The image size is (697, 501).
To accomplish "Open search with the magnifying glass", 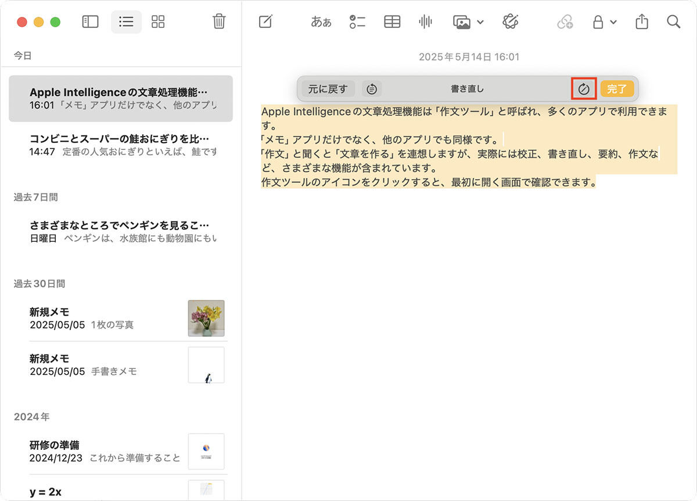I will click(x=673, y=22).
